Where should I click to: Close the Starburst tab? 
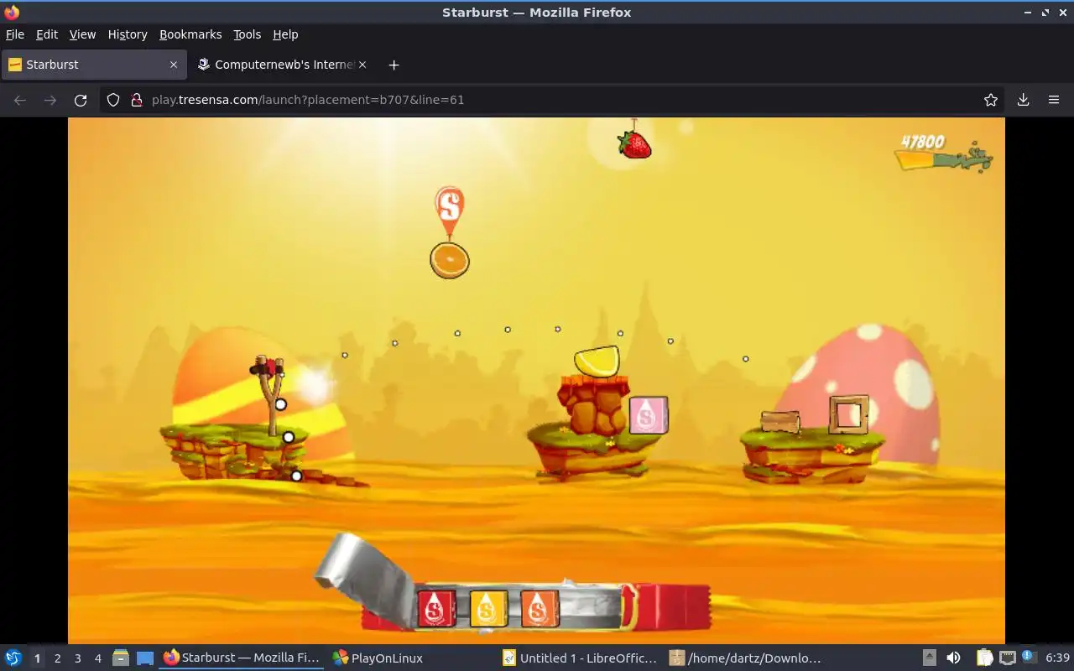[174, 65]
